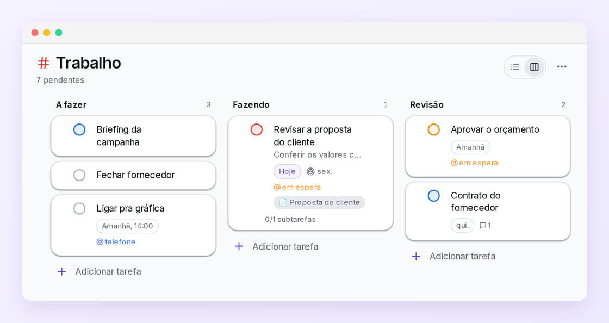Click plus icon under Fazendo column
The width and height of the screenshot is (609, 323).
[239, 246]
